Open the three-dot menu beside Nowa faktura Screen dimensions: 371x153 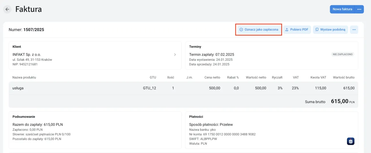coord(359,9)
